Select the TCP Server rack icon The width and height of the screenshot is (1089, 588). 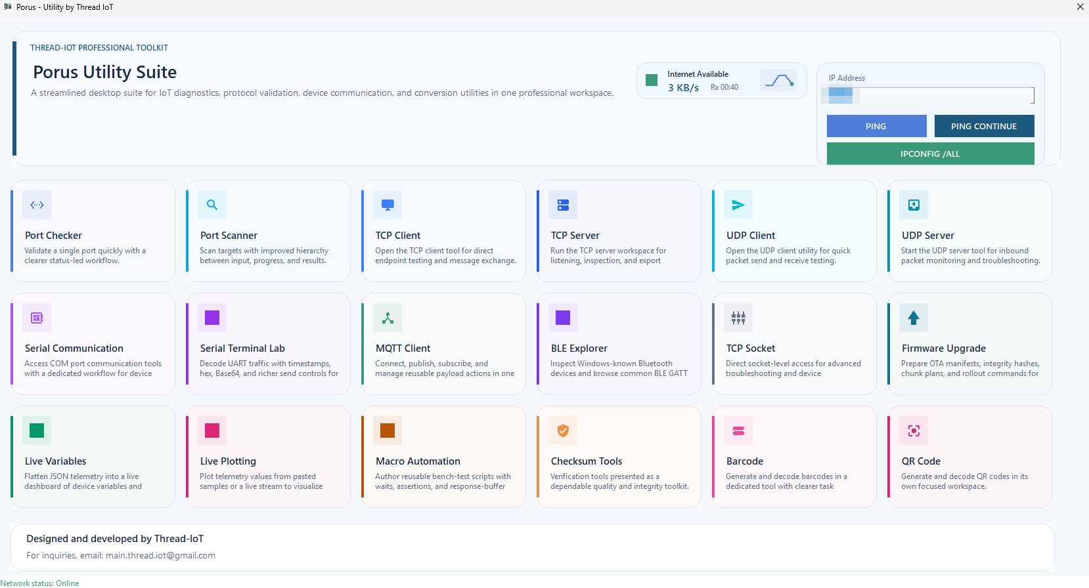pos(563,205)
